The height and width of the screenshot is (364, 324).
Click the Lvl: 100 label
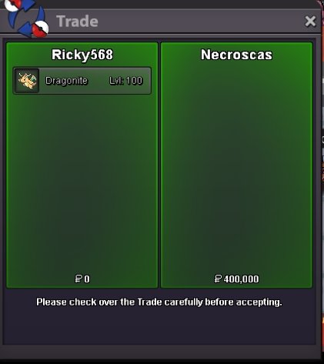click(x=125, y=81)
